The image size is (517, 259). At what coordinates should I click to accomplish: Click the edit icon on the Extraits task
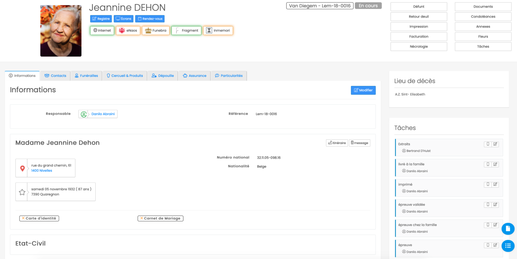tap(495, 144)
